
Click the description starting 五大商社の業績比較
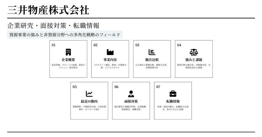click(x=152, y=66)
